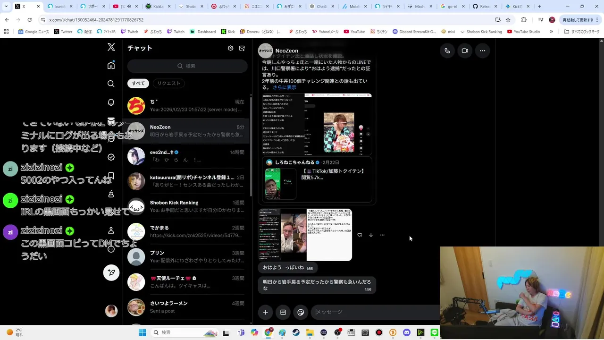Select the すべて filter tab
The height and width of the screenshot is (340, 604).
[138, 83]
